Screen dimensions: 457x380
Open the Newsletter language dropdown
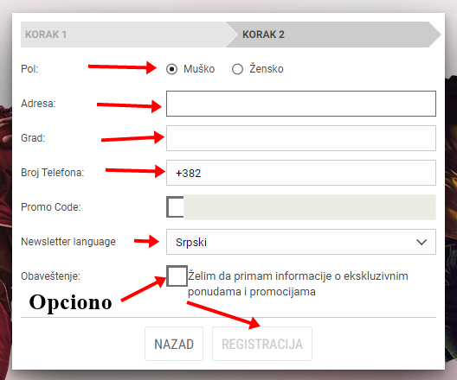coord(301,242)
